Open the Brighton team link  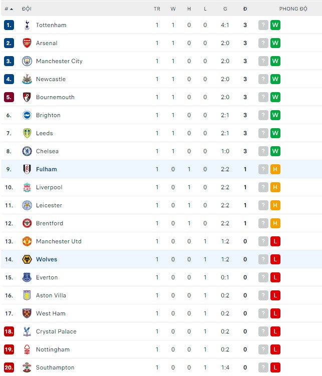coord(48,115)
